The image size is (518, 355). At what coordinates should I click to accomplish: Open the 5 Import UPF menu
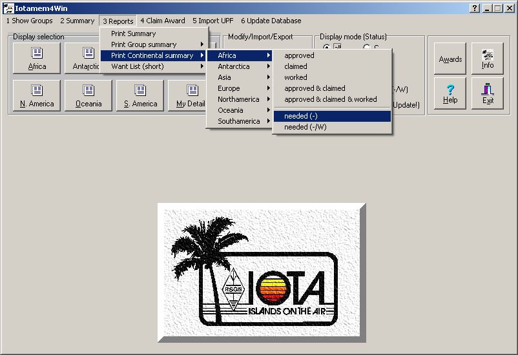(x=212, y=21)
